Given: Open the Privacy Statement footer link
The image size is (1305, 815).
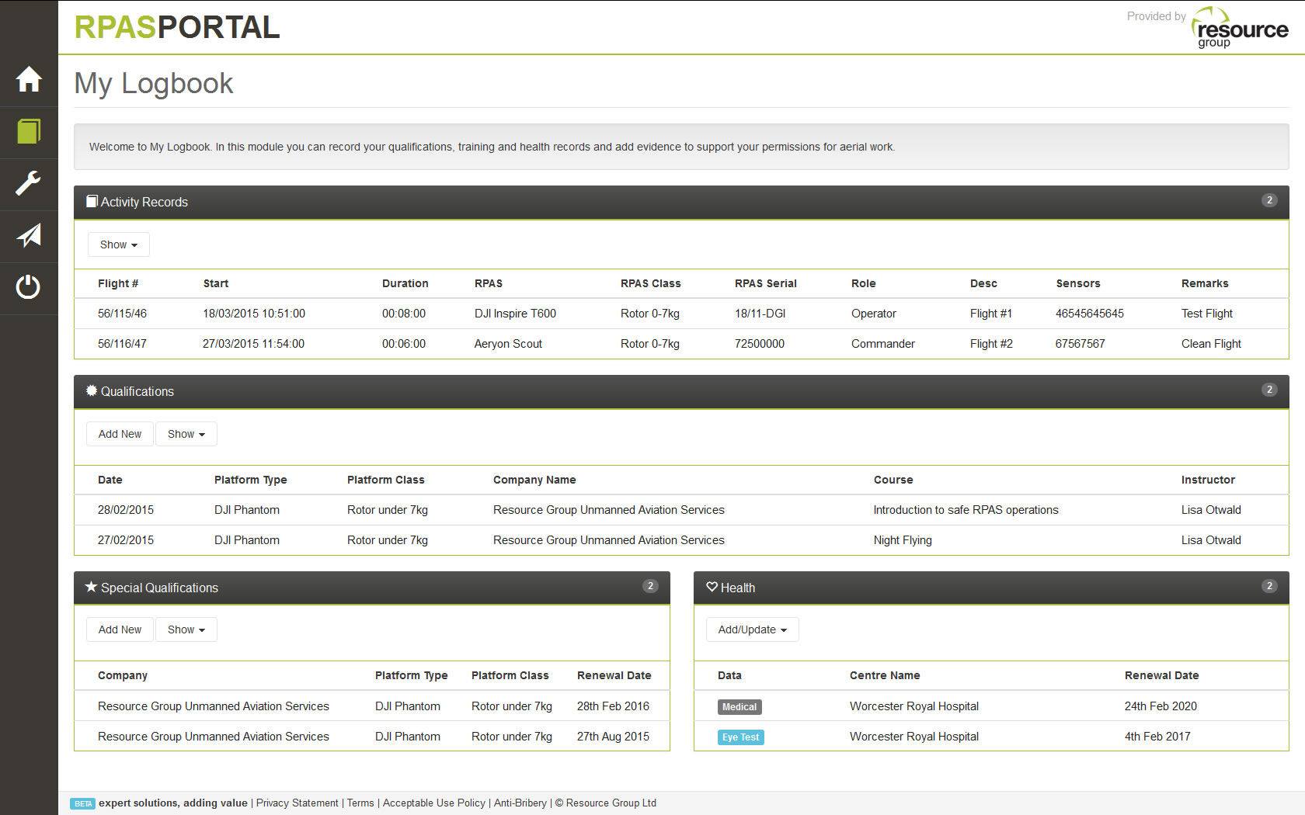Looking at the screenshot, I should (x=297, y=803).
